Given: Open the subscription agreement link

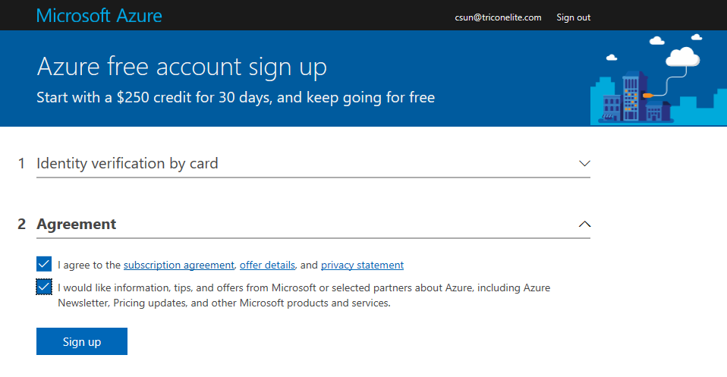Looking at the screenshot, I should tap(178, 265).
